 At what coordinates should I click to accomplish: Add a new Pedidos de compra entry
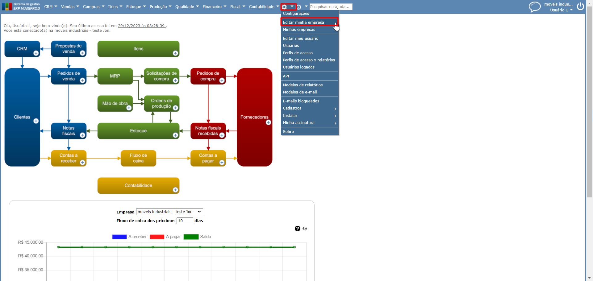point(222,81)
